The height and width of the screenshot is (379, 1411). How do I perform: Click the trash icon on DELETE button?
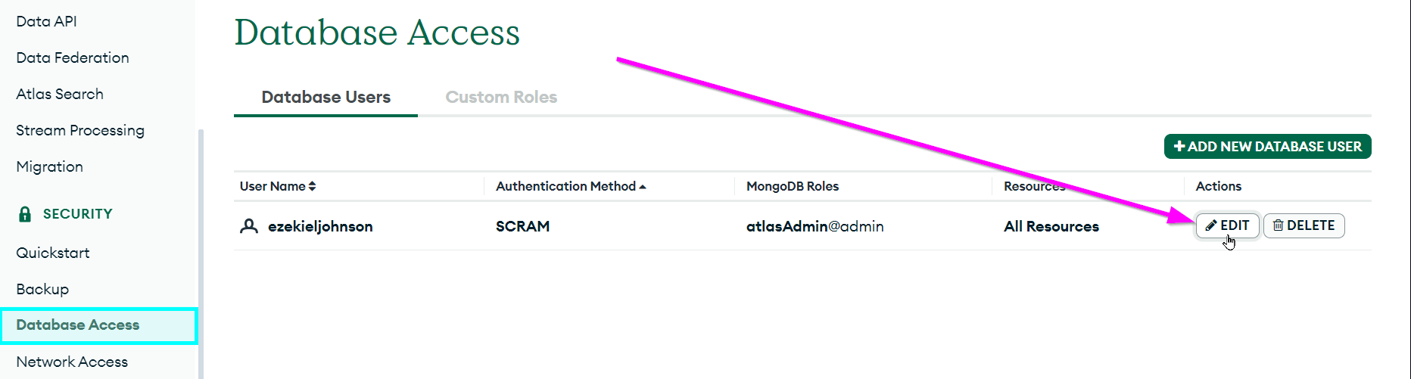1278,225
